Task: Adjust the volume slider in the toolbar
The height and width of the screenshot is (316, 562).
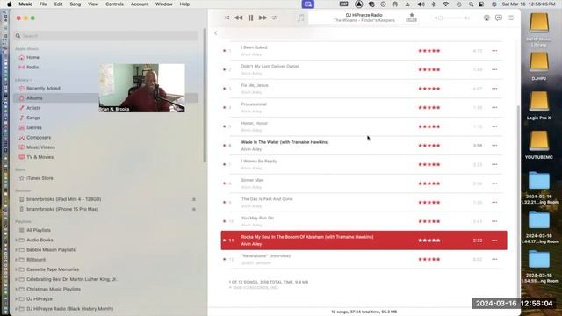Action: [x=451, y=18]
